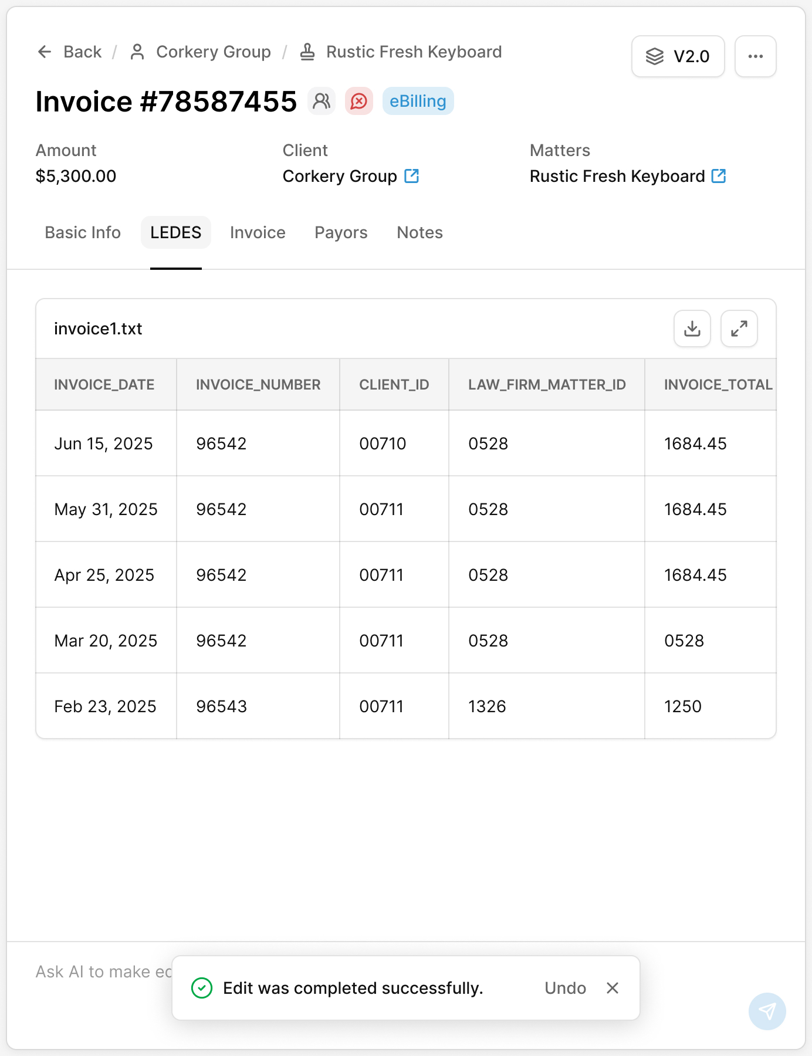
Task: Open the three-dots more options menu
Action: click(755, 56)
